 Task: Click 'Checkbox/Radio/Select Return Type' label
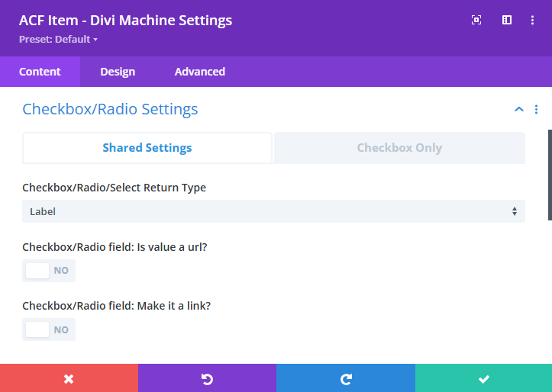(114, 188)
